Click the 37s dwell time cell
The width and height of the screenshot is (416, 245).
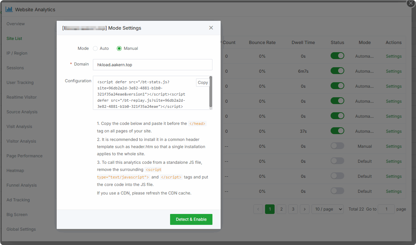pyautogui.click(x=303, y=131)
